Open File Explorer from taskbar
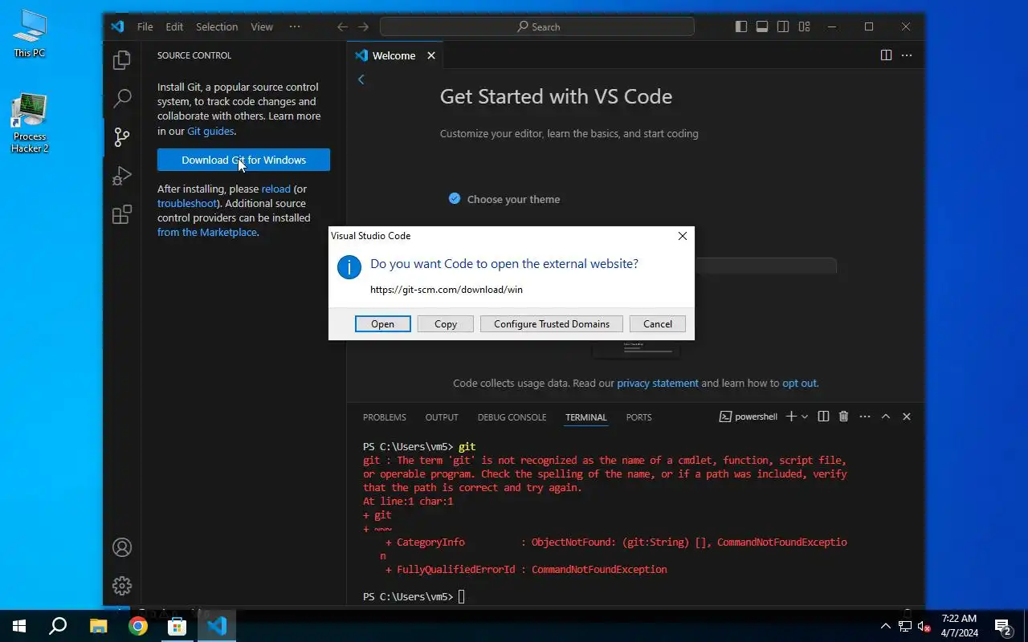1028x642 pixels. click(x=98, y=626)
